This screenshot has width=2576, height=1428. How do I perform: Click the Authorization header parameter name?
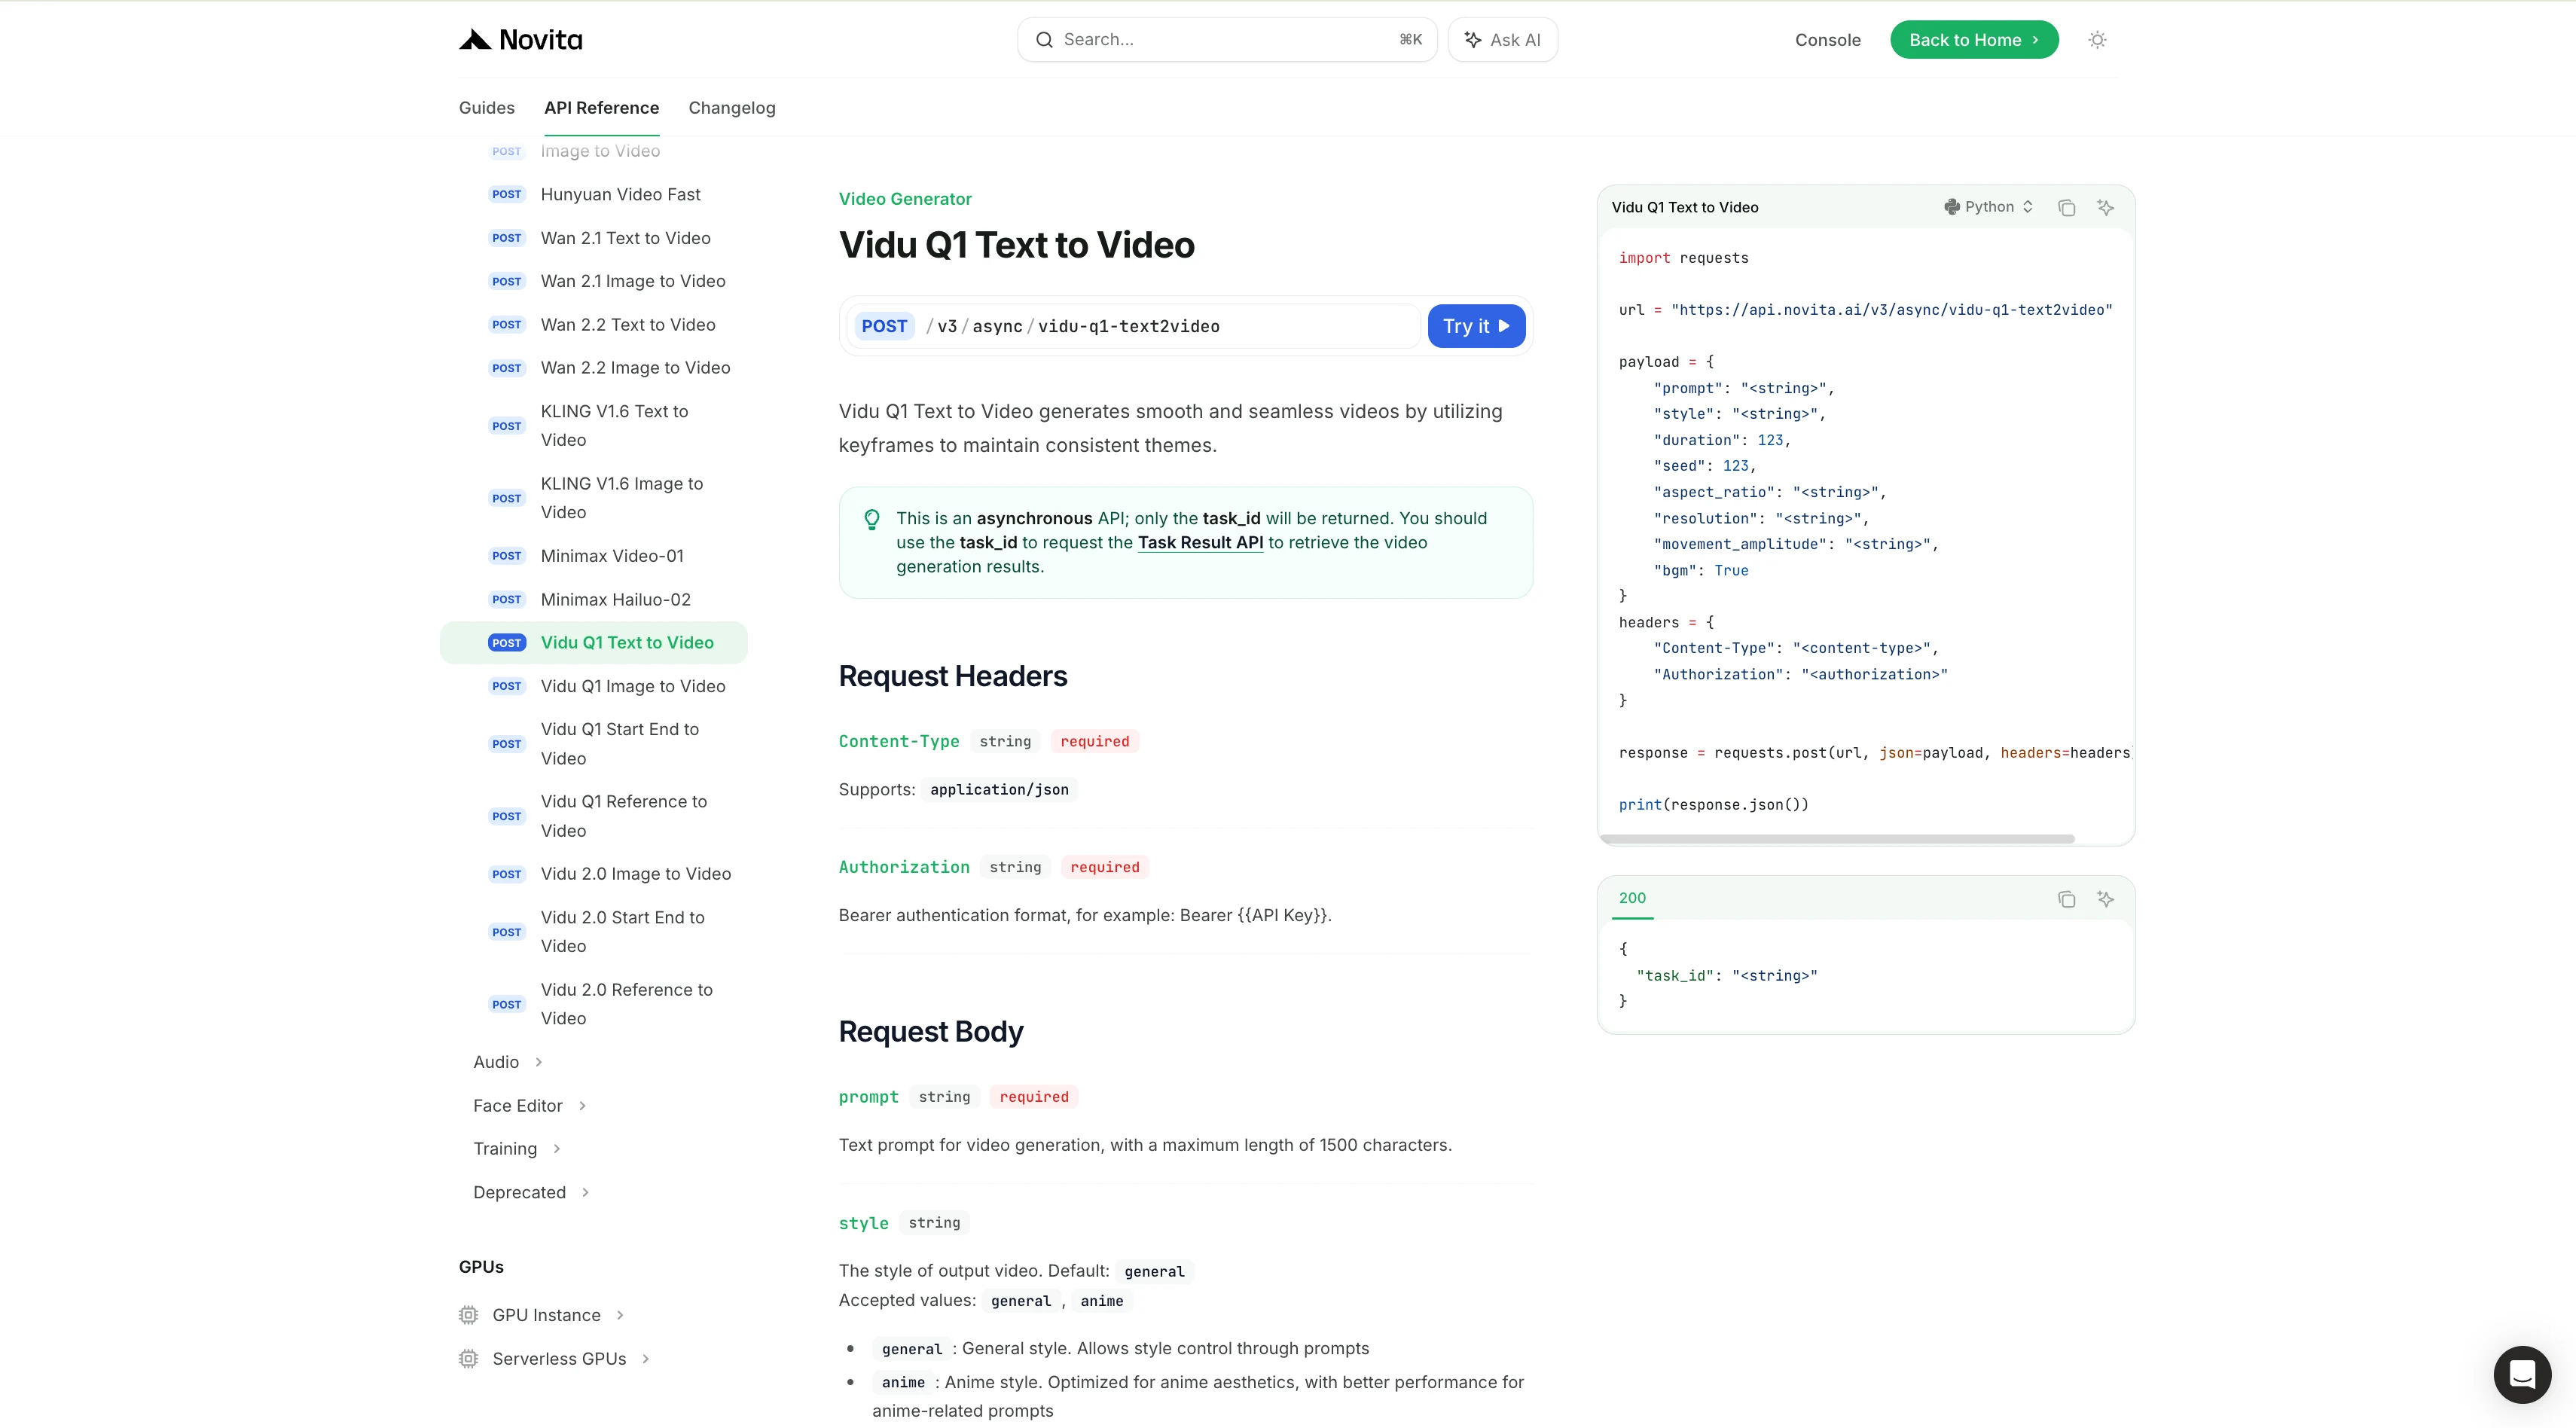[904, 868]
